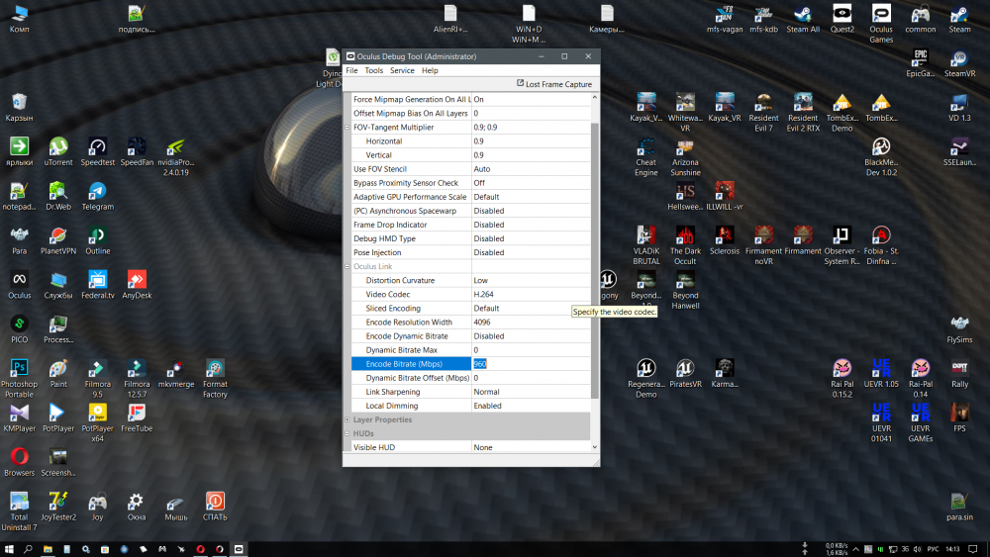
Task: Click the Lost Frame Capture icon button
Action: pos(520,84)
